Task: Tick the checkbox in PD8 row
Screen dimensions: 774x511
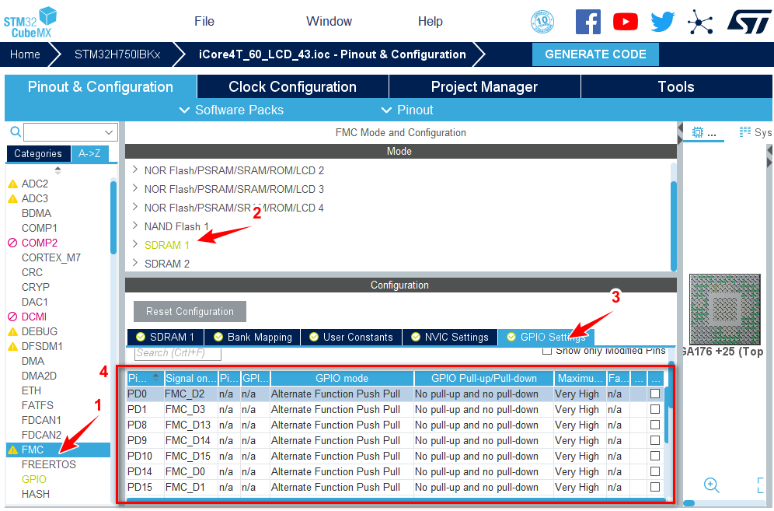Action: click(655, 425)
